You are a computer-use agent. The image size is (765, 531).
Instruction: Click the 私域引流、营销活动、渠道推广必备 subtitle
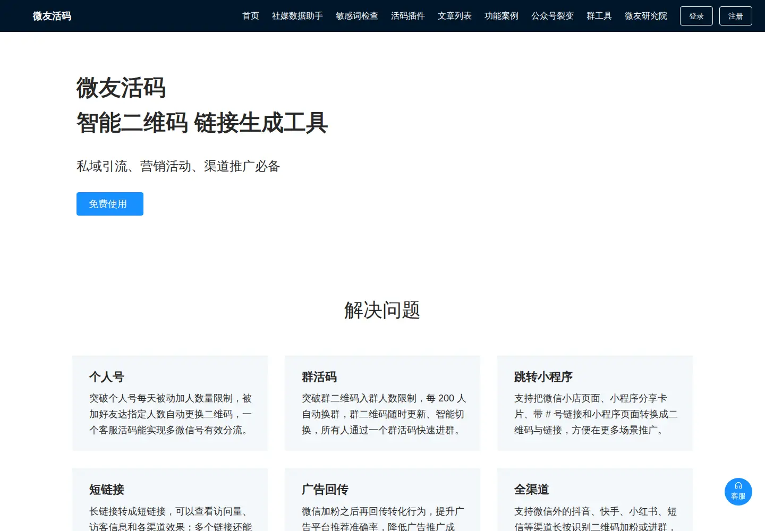(x=178, y=166)
